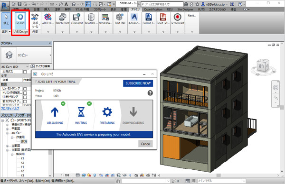The width and height of the screenshot is (285, 184).
Task: Click the keyword search input field
Action: pyautogui.click(x=162, y=4)
